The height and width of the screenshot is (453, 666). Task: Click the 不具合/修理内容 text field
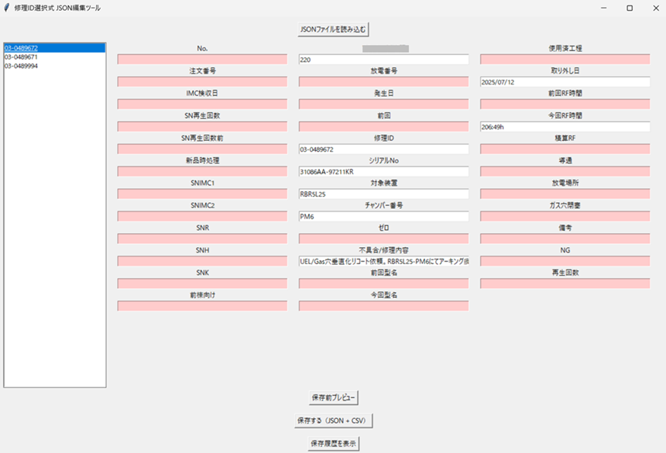[x=383, y=262]
